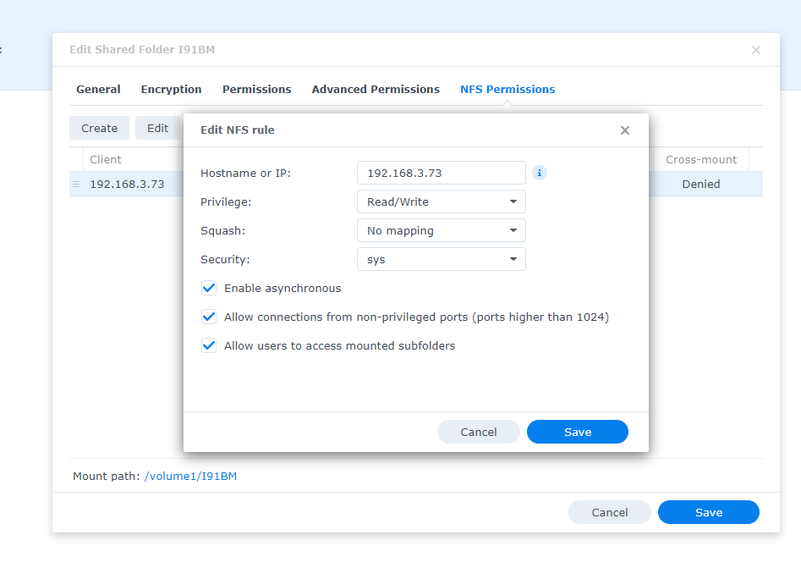Switch to the General tab
The image size is (801, 568).
98,90
